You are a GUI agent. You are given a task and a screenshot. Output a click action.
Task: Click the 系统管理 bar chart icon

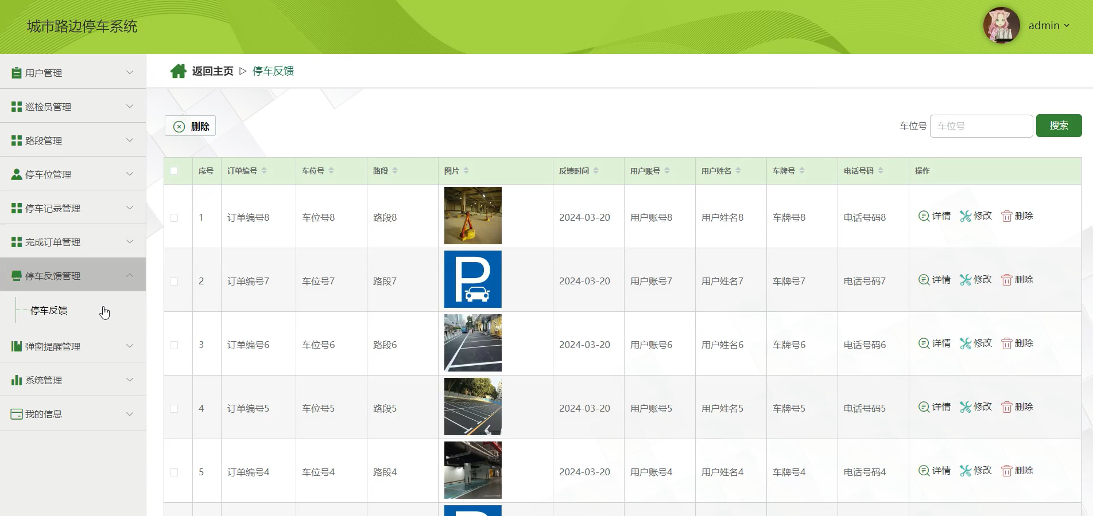(17, 380)
